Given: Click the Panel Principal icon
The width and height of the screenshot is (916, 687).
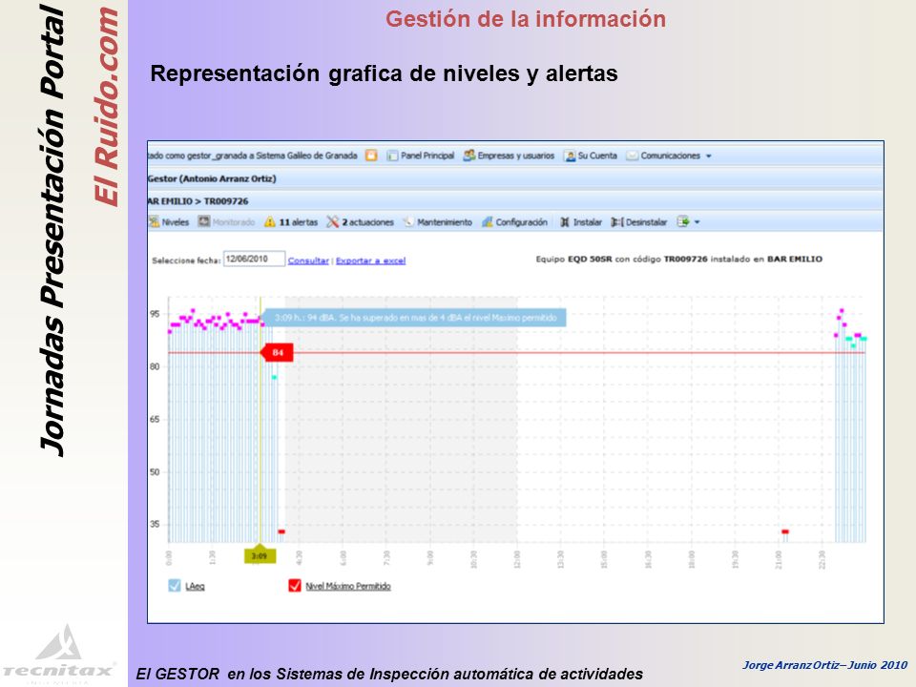Looking at the screenshot, I should tap(392, 156).
